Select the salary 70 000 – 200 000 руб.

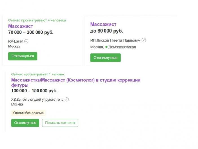click(x=31, y=32)
